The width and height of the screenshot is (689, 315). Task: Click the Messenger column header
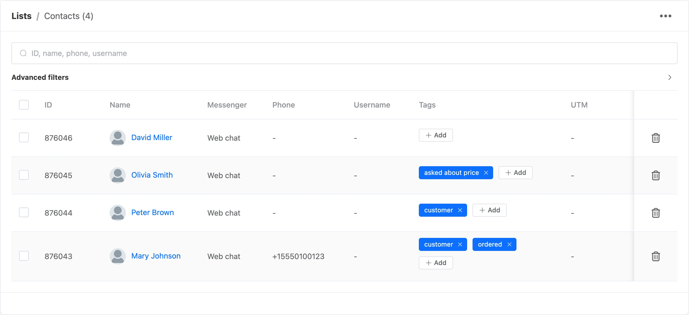click(x=227, y=105)
